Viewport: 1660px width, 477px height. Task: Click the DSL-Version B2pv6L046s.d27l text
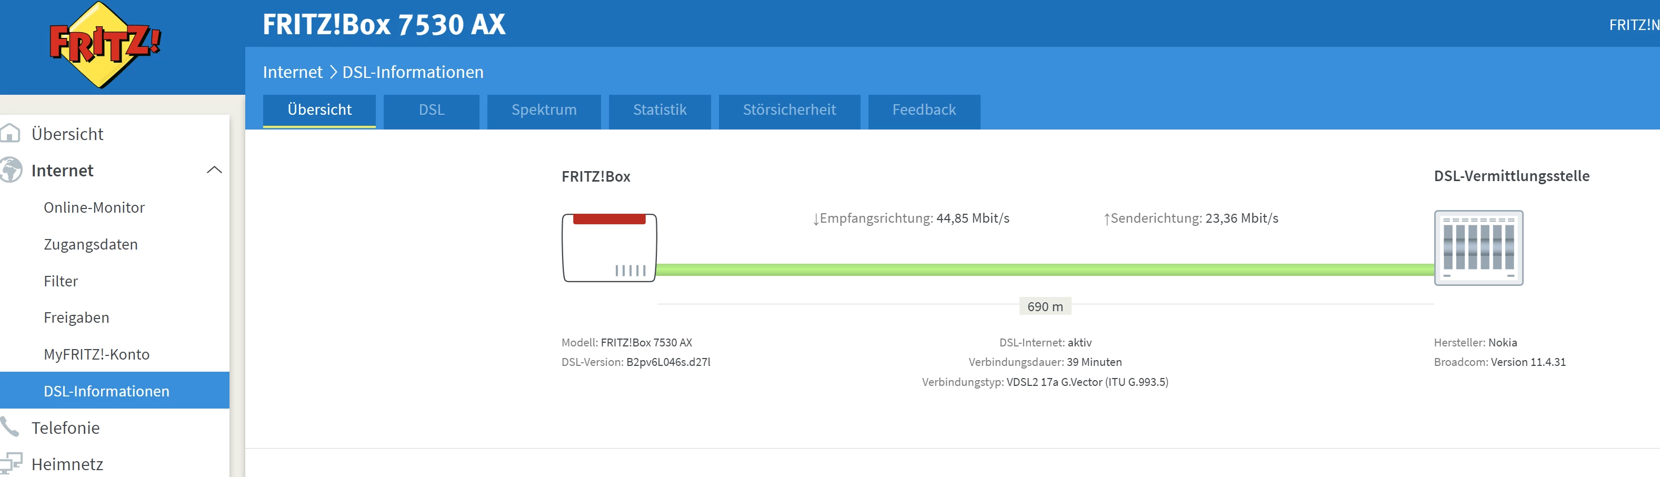point(636,362)
